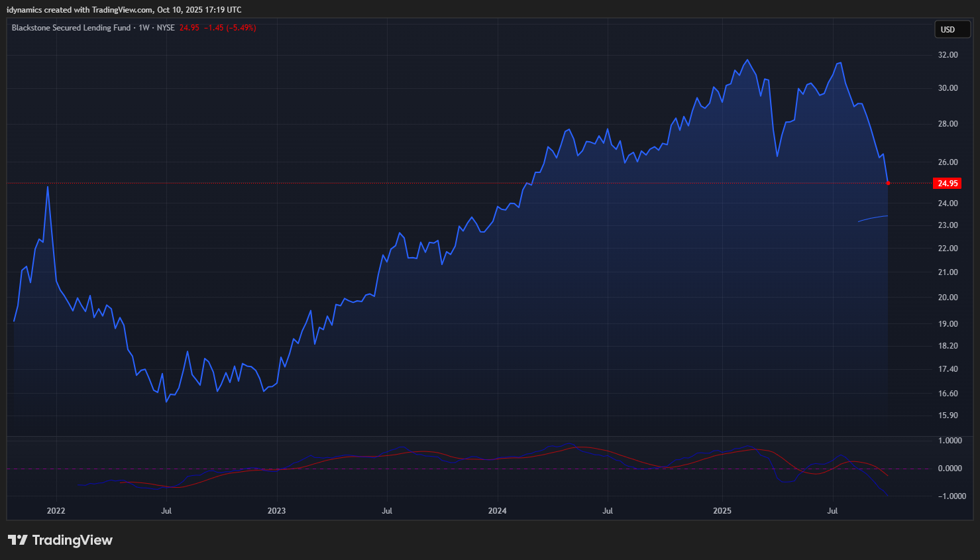Click the -1.0000 indicator scale label

click(x=950, y=496)
